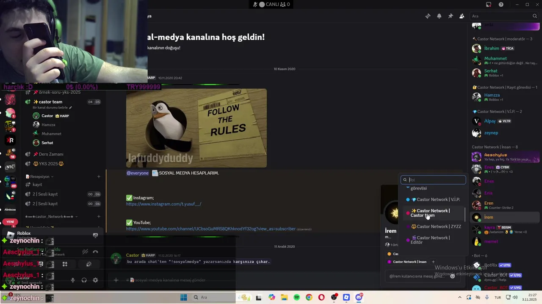Image resolution: width=542 pixels, height=304 pixels.
Task: Open member Eren playing Counter-Strike 2
Action: pos(505,205)
